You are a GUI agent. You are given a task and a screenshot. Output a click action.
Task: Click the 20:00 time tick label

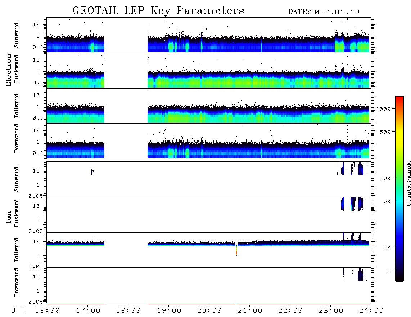[x=210, y=311]
